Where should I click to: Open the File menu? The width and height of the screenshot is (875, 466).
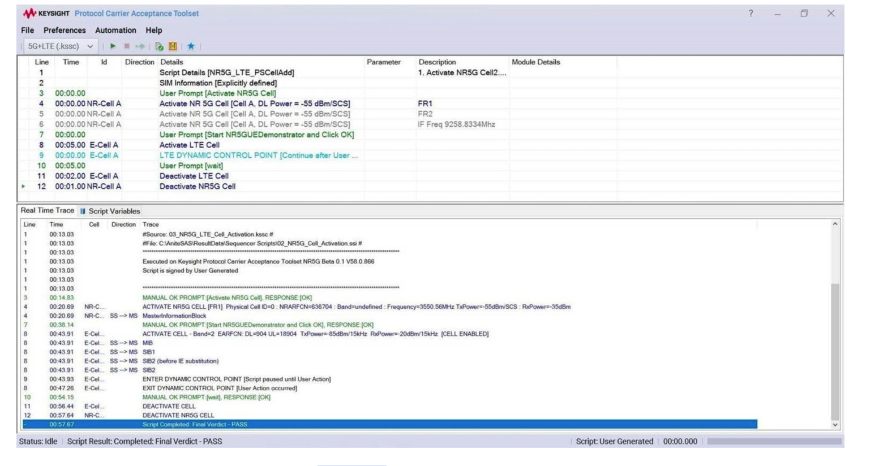27,30
